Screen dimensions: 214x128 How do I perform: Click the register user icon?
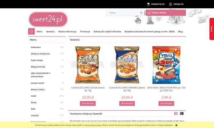pyautogui.click(x=148, y=4)
